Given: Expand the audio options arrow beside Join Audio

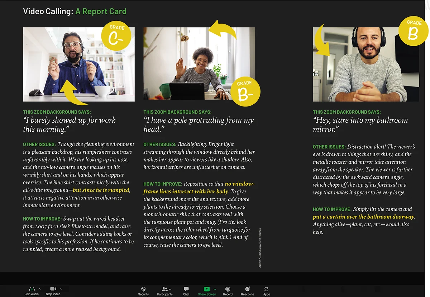Looking at the screenshot, I should click(x=39, y=289).
